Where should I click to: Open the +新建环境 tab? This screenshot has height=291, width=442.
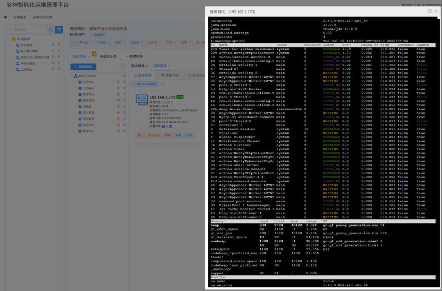coord(135,56)
